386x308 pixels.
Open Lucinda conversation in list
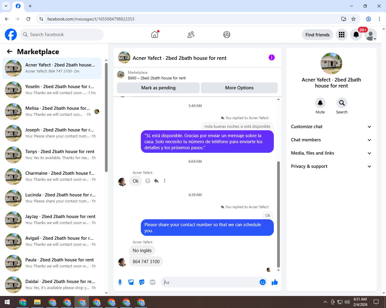pos(52,198)
